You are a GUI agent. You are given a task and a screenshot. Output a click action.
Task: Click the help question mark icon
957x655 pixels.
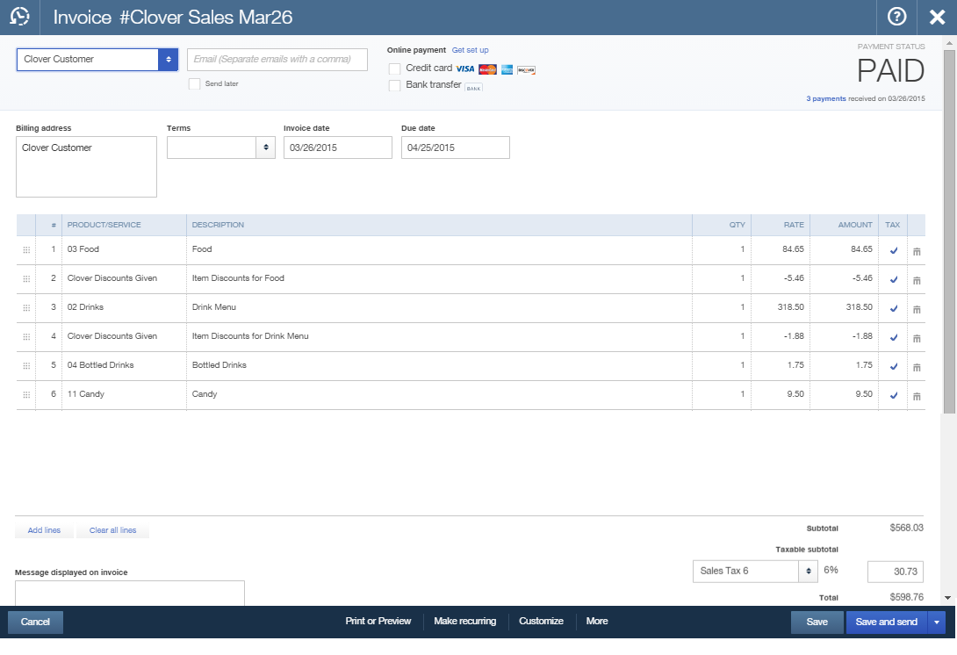coord(896,17)
